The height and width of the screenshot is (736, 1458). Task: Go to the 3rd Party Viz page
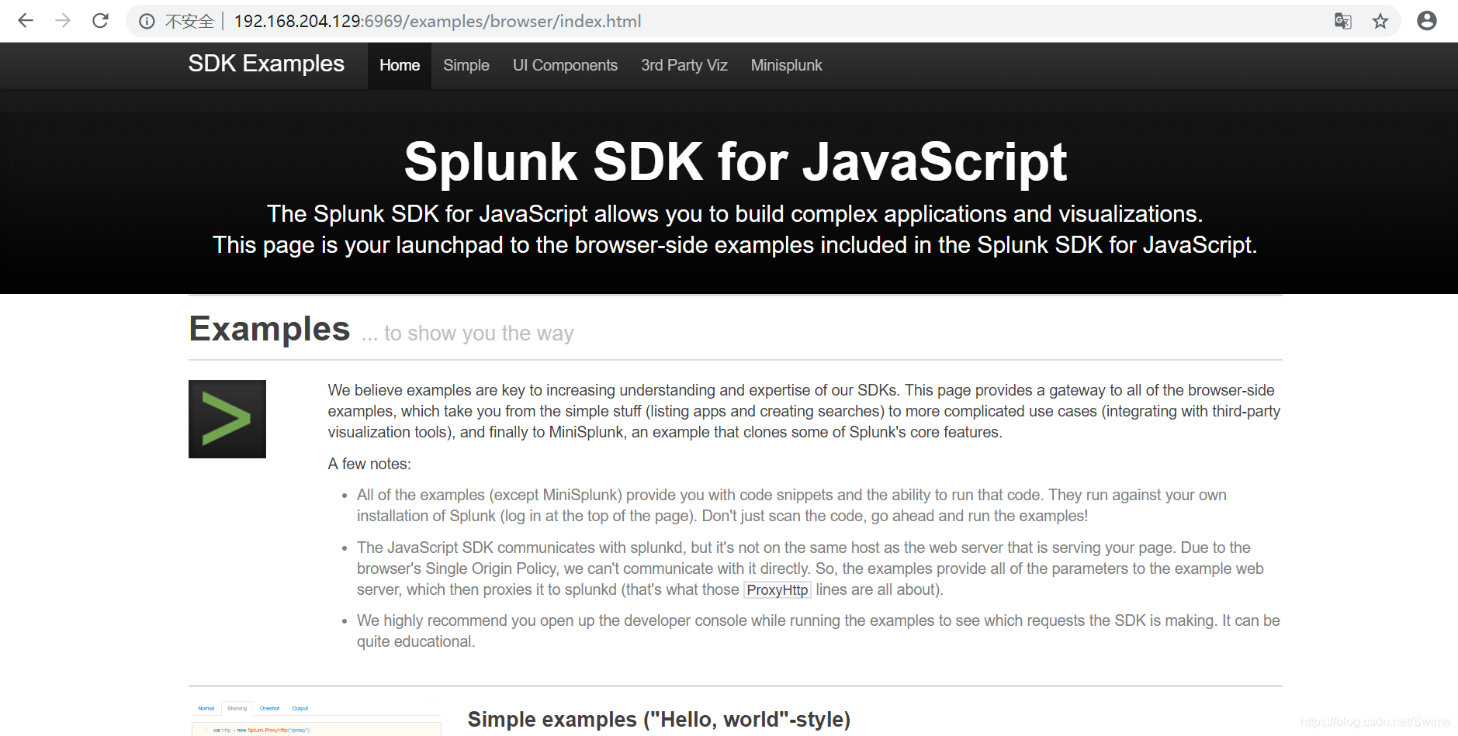684,65
